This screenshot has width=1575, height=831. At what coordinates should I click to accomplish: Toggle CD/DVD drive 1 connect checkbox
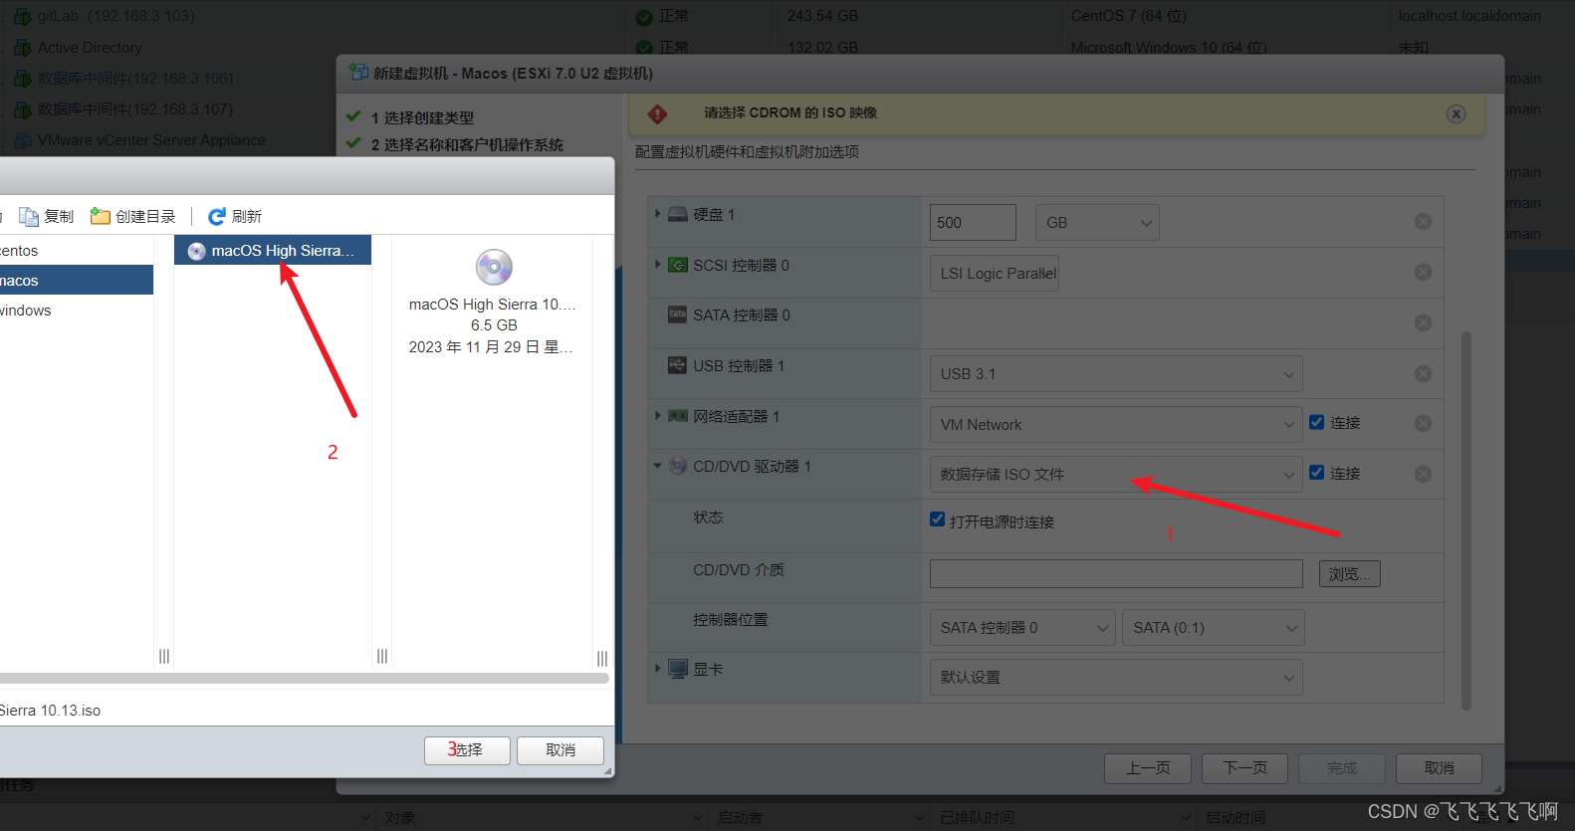click(x=1316, y=473)
